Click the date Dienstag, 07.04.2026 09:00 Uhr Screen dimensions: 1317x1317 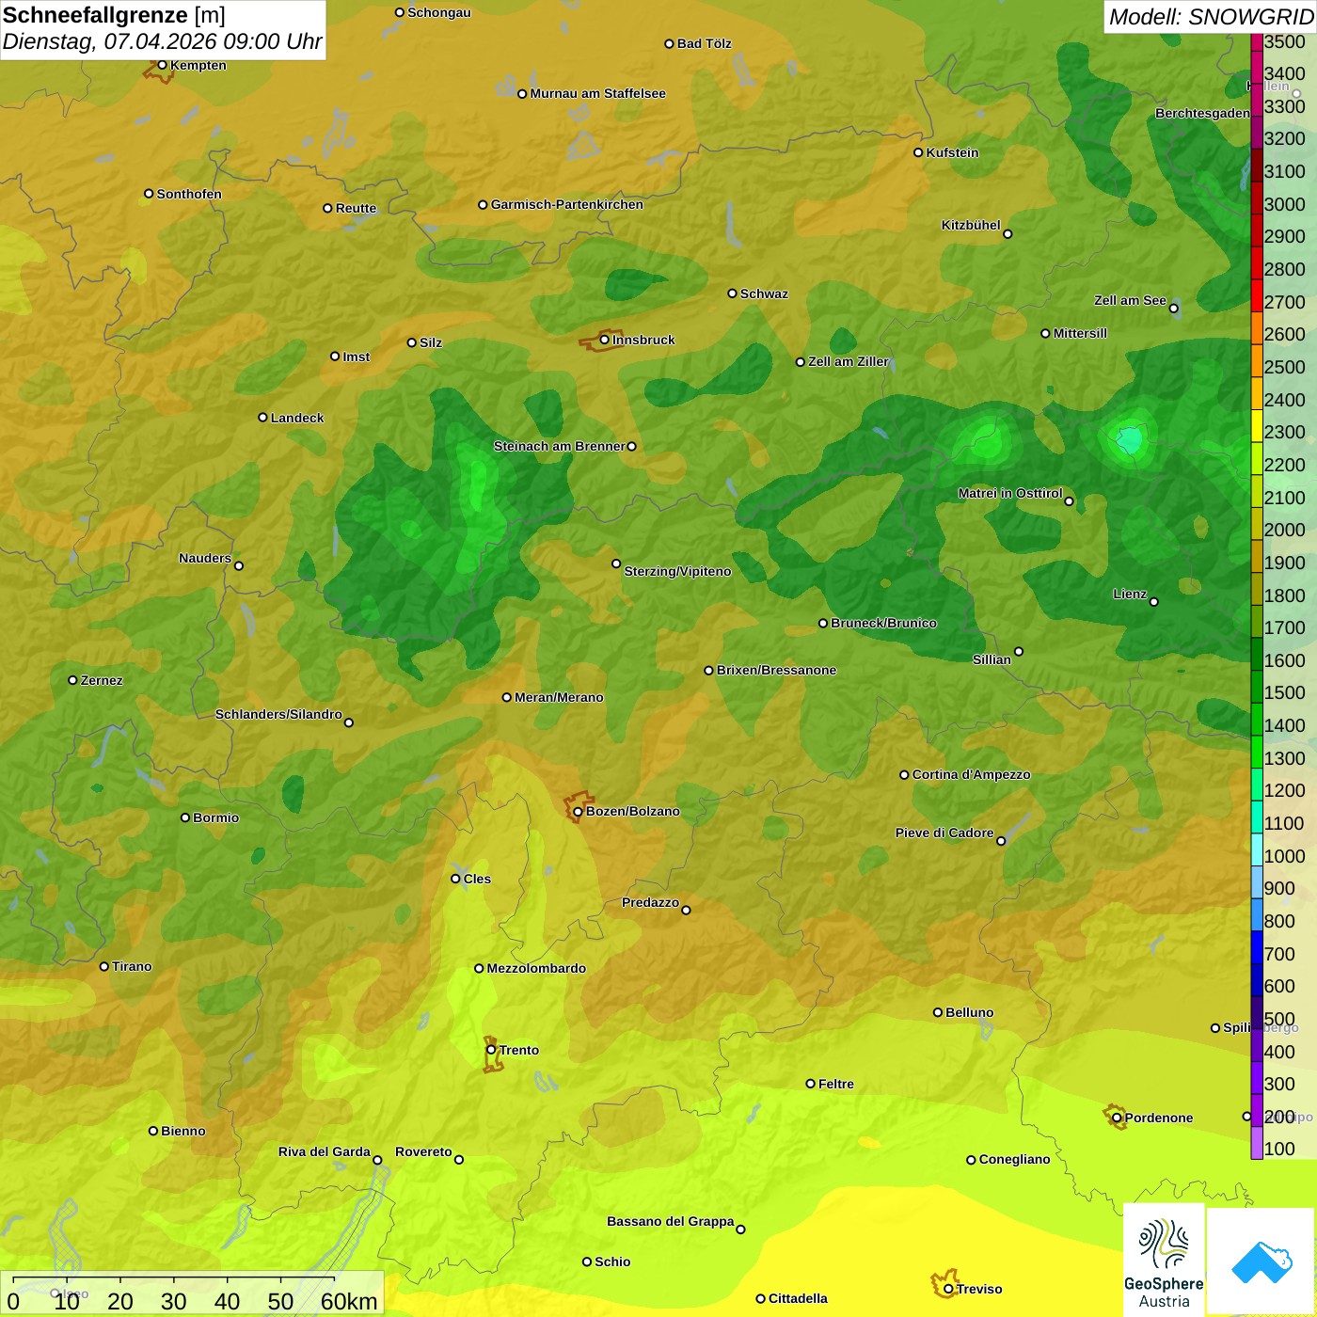pyautogui.click(x=162, y=41)
